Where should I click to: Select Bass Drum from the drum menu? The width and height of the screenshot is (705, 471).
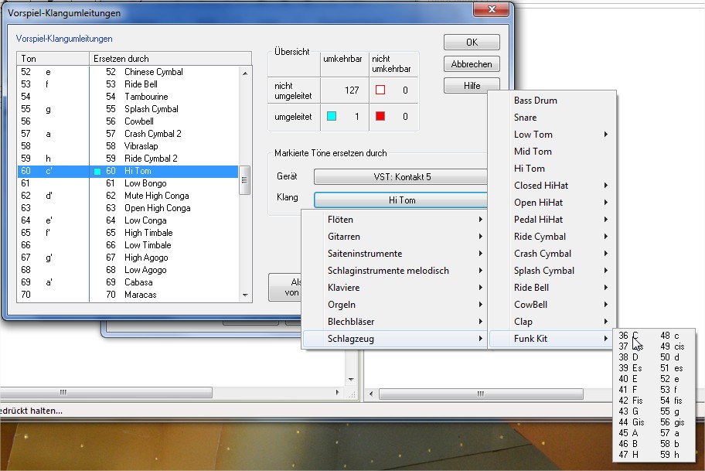coord(535,101)
